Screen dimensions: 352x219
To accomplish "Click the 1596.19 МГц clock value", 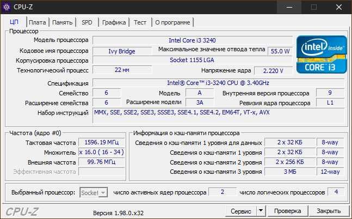I will (102, 142).
